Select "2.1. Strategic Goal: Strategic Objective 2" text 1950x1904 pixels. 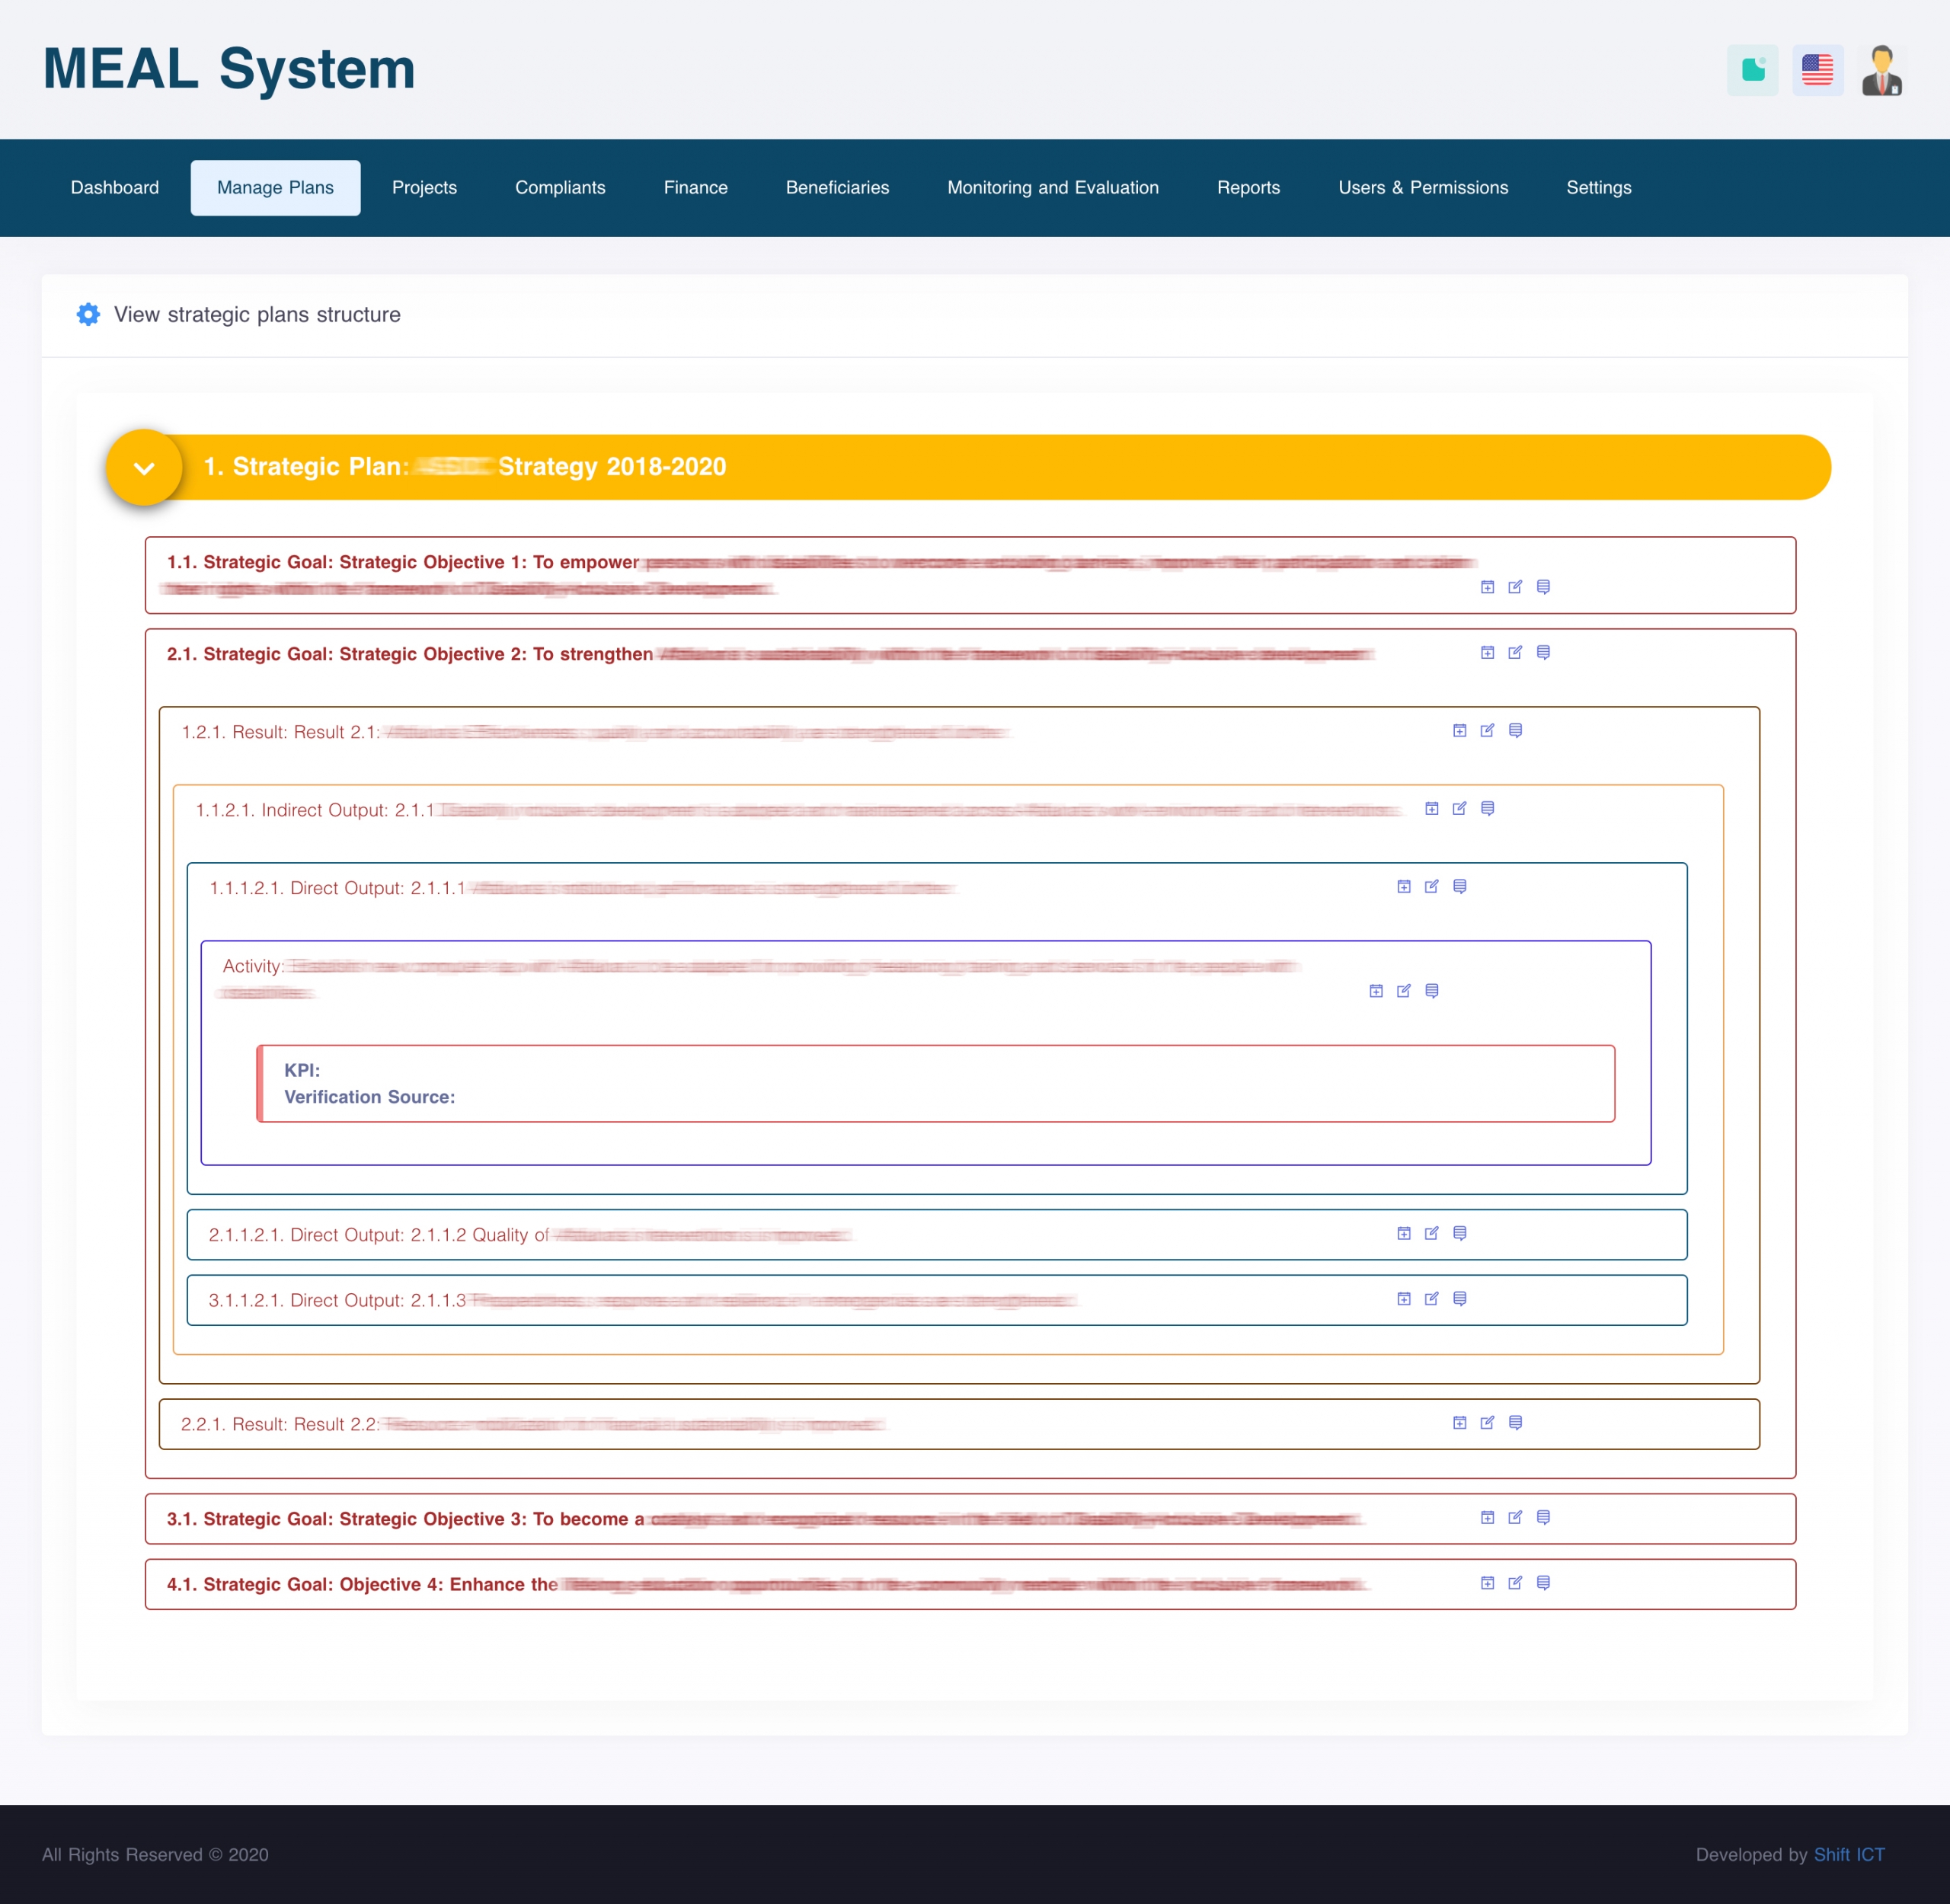(x=346, y=654)
